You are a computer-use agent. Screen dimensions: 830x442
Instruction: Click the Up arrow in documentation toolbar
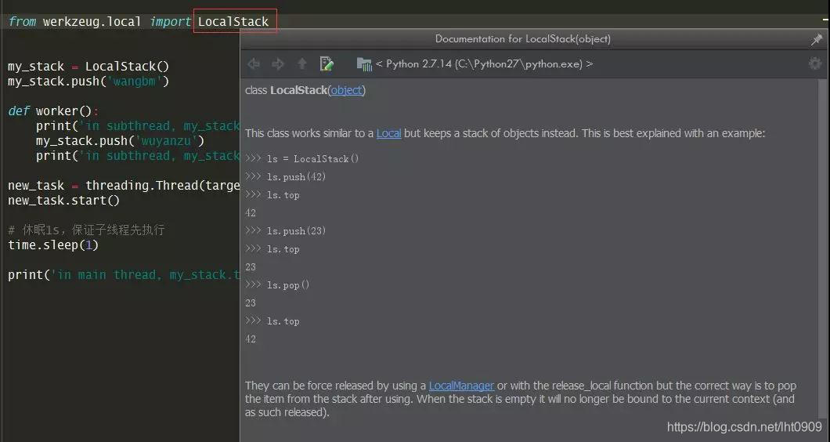(301, 64)
